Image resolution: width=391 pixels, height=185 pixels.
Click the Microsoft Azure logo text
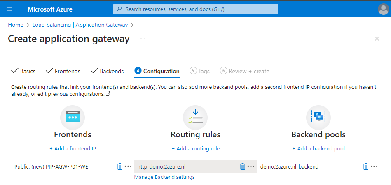click(50, 9)
